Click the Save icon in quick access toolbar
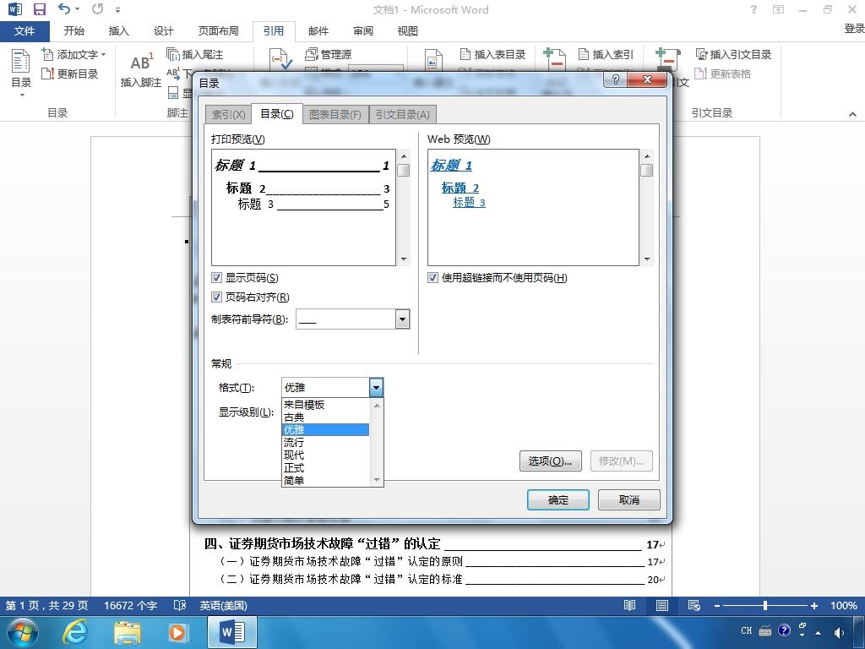The image size is (865, 649). point(39,9)
